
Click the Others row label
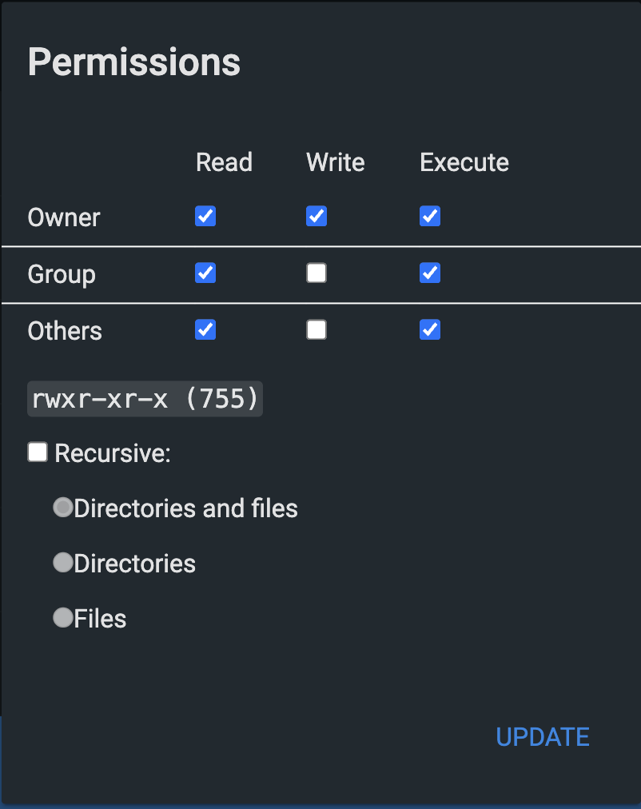pos(65,330)
